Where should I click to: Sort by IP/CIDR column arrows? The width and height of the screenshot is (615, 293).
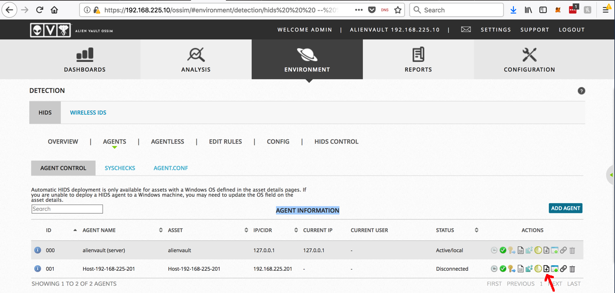coord(296,230)
